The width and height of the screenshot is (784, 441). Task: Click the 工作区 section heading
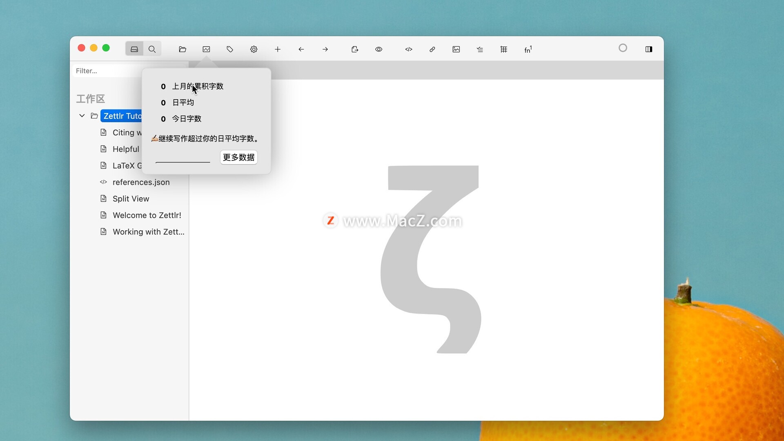(x=91, y=99)
